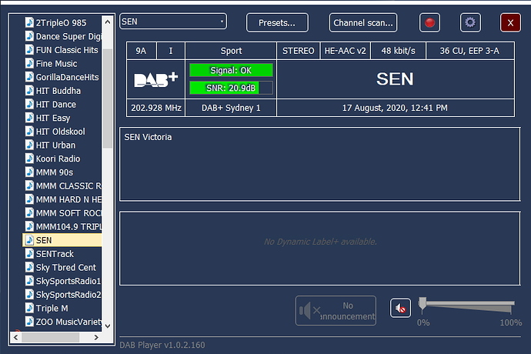The height and width of the screenshot is (354, 531).
Task: Select HIT Oldskool station
Action: click(55, 132)
